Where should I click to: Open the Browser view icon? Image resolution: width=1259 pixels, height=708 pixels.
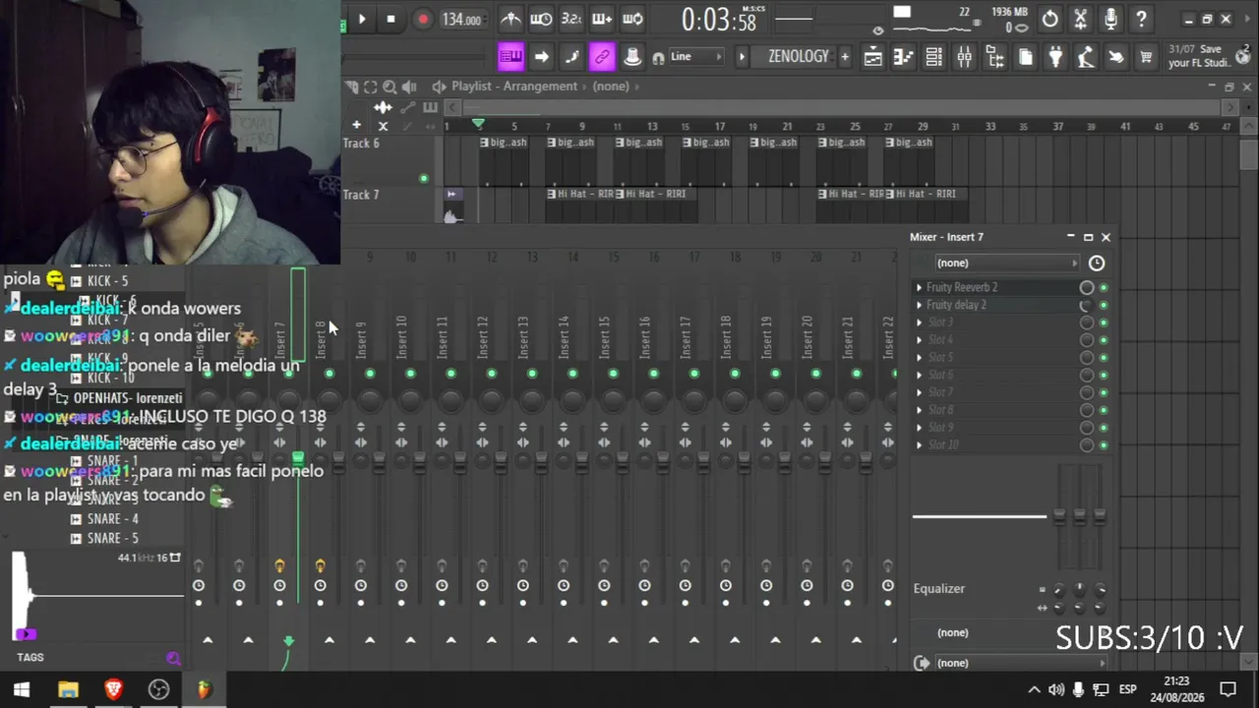(x=994, y=58)
